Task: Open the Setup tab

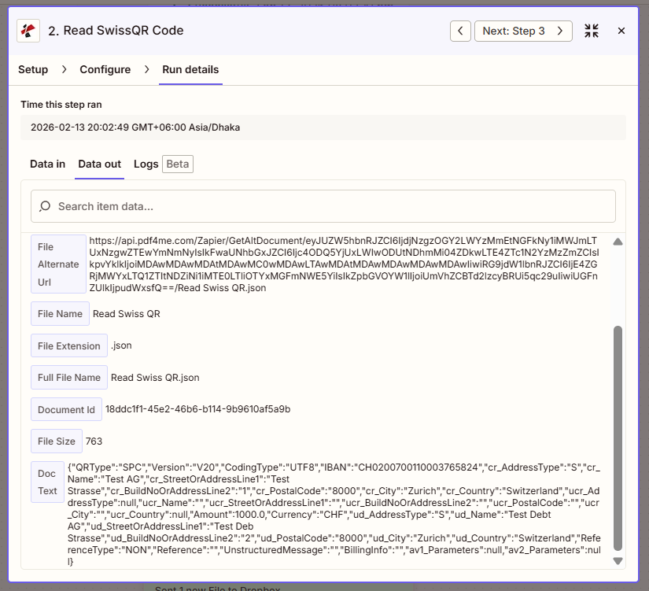Action: [33, 69]
